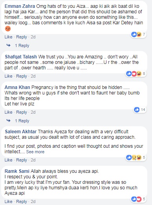View reactions on Shafqat Talash's comment

click(136, 74)
